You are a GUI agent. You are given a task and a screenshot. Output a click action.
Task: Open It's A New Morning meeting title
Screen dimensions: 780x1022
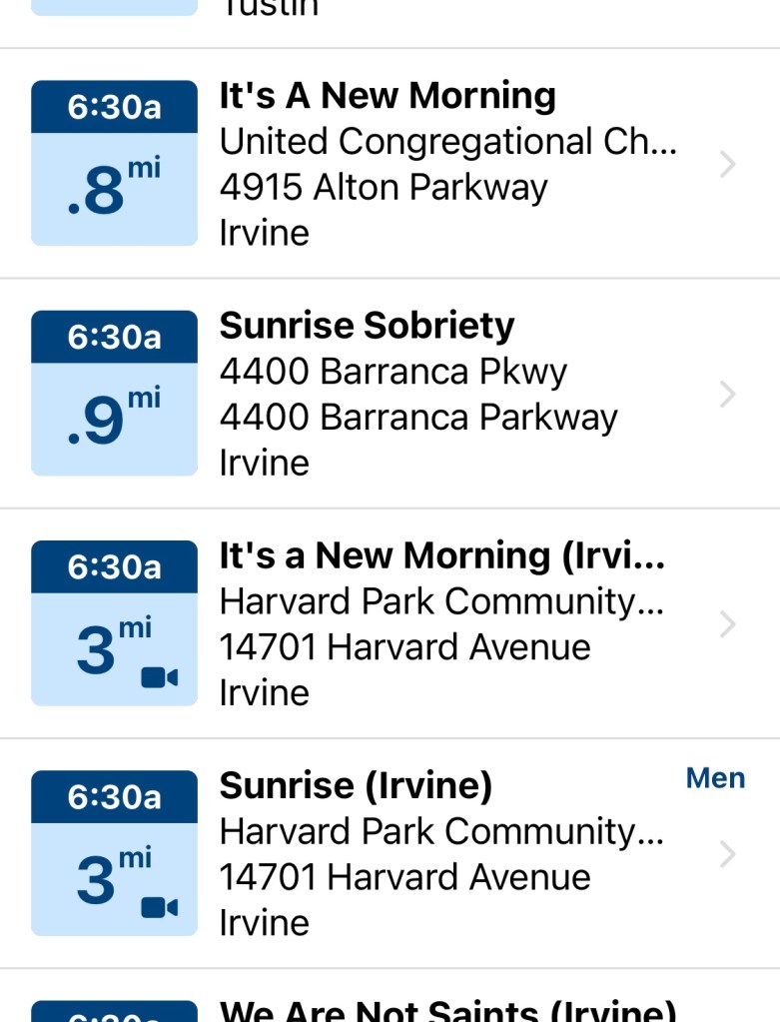388,96
